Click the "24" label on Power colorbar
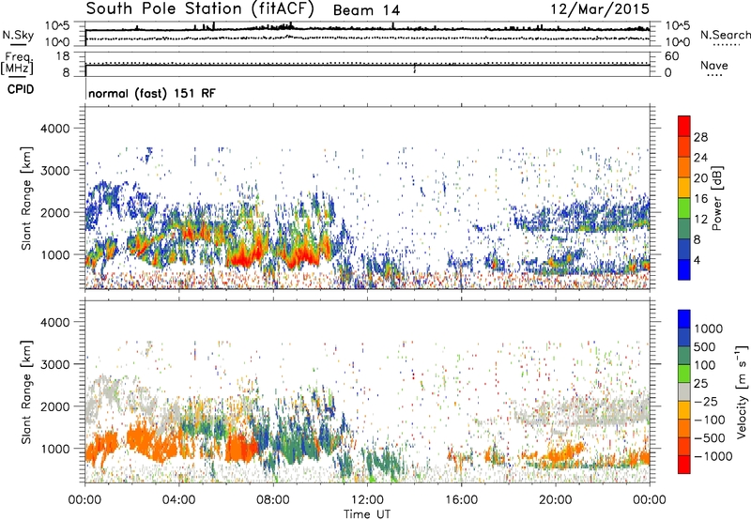 [x=700, y=158]
